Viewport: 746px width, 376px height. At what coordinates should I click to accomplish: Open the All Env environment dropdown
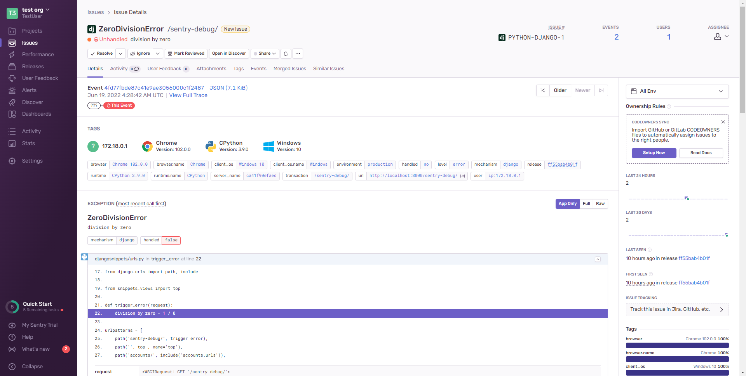coord(677,91)
